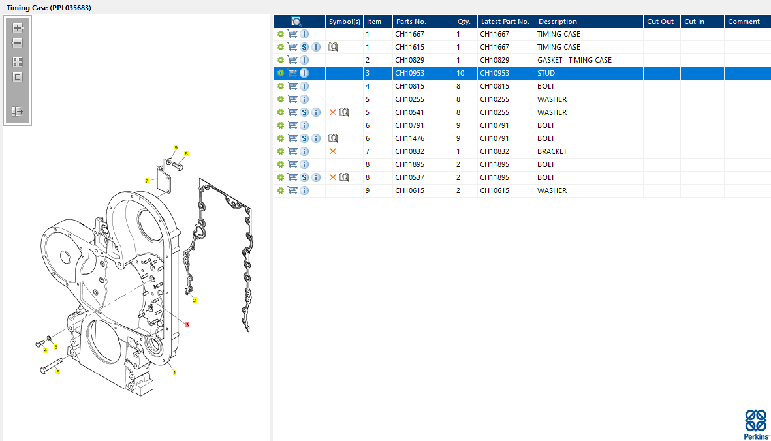Select callout 7 by the bracket

(x=146, y=181)
